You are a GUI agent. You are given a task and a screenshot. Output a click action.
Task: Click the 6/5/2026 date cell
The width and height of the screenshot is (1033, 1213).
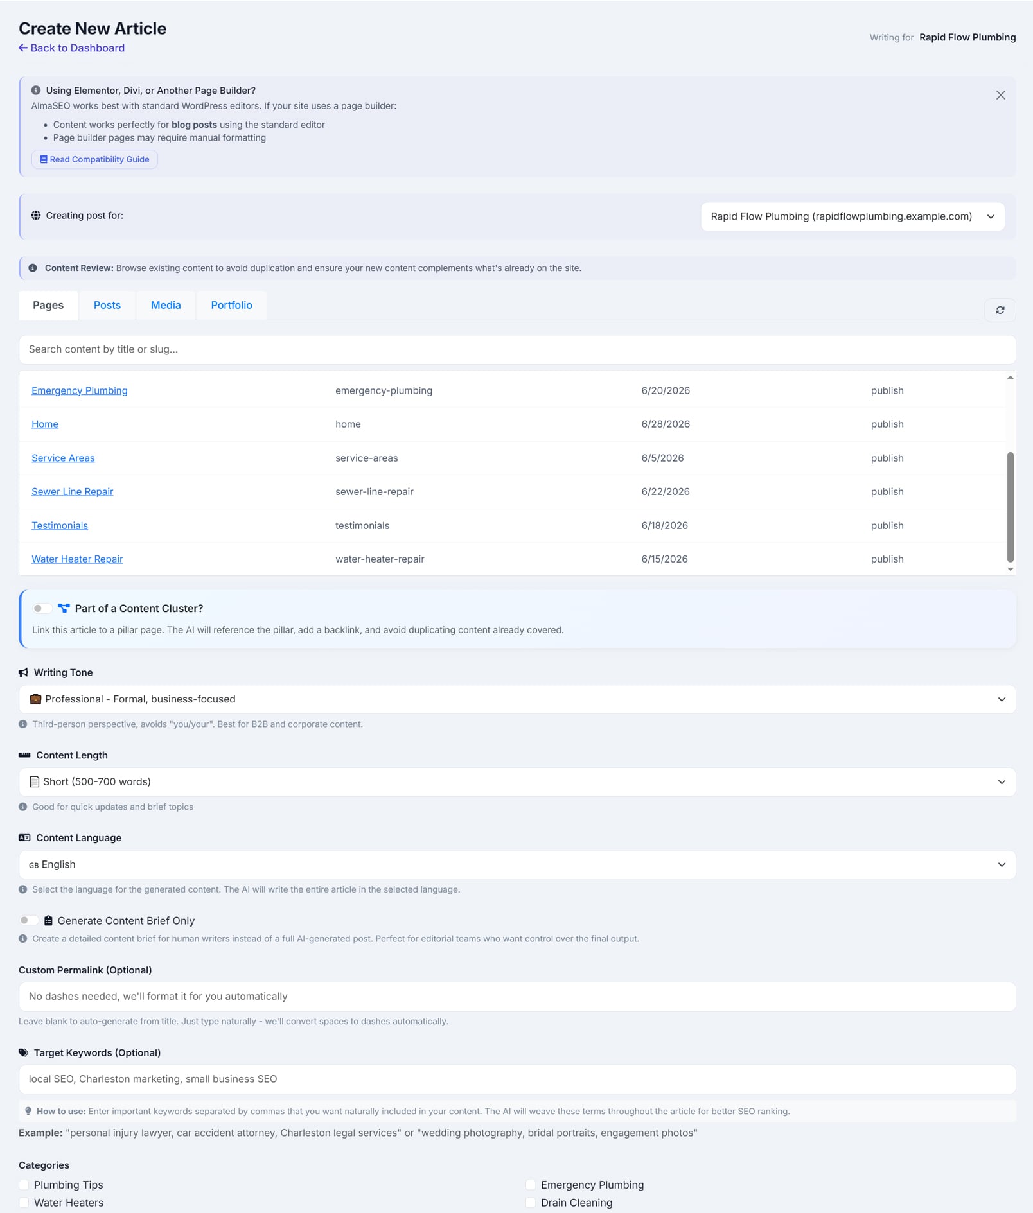tap(662, 458)
